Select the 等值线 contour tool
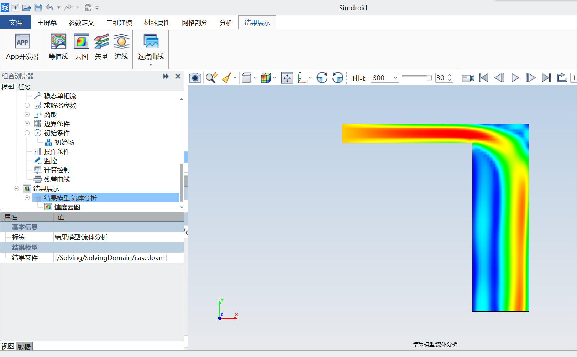577x357 pixels. tap(58, 47)
